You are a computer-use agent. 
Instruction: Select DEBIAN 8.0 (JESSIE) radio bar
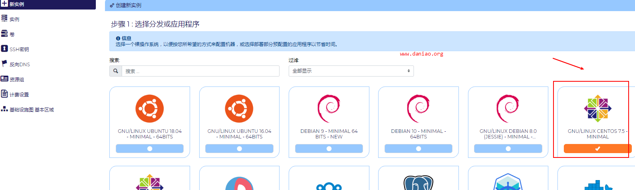[508, 148]
